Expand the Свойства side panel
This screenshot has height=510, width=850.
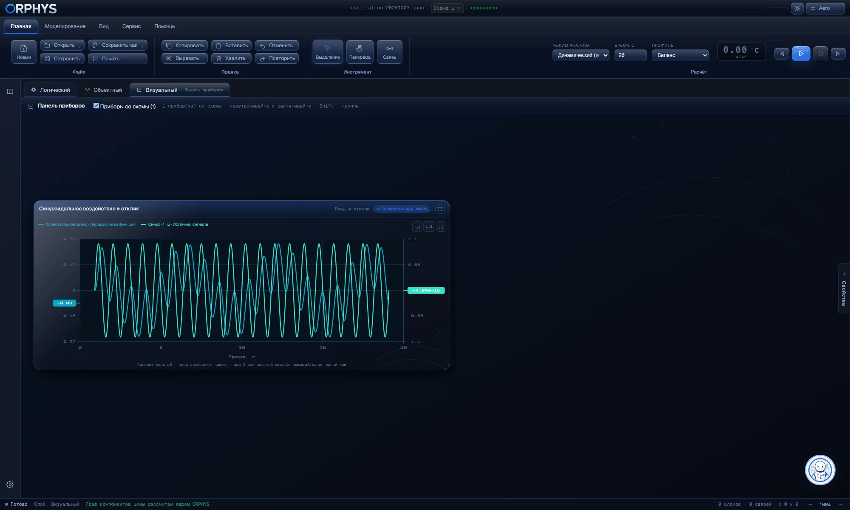(844, 289)
